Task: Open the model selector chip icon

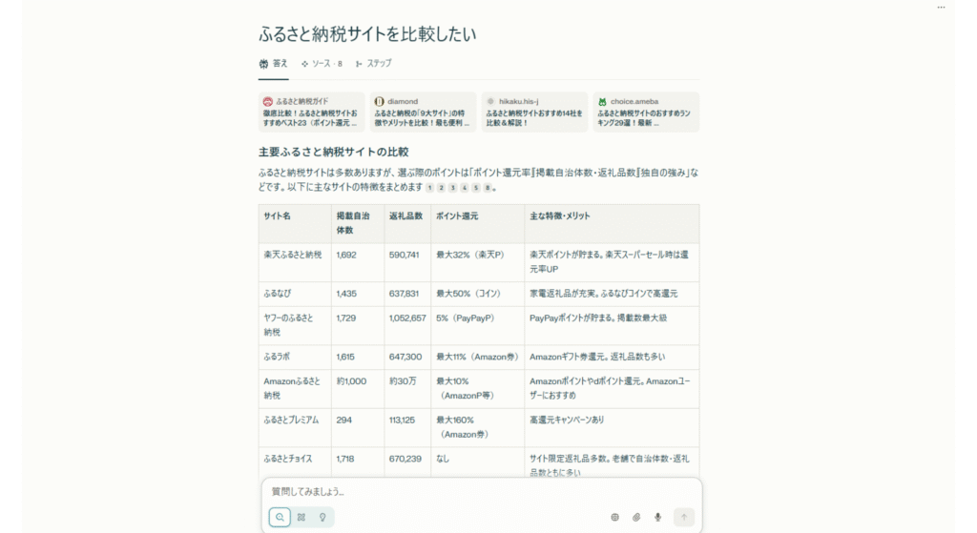Action: 615,517
